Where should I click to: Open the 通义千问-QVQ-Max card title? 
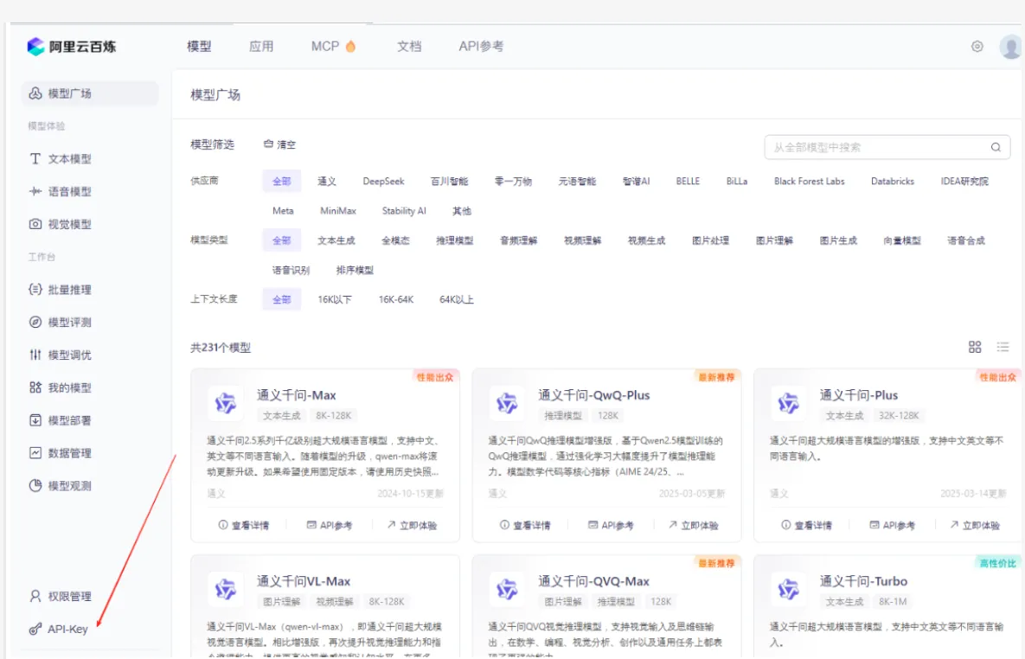tap(593, 581)
